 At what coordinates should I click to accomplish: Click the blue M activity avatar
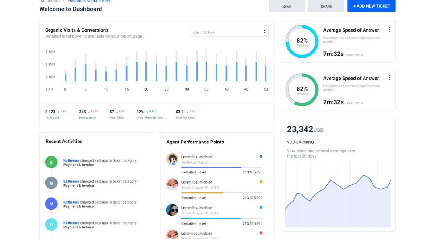pyautogui.click(x=51, y=204)
